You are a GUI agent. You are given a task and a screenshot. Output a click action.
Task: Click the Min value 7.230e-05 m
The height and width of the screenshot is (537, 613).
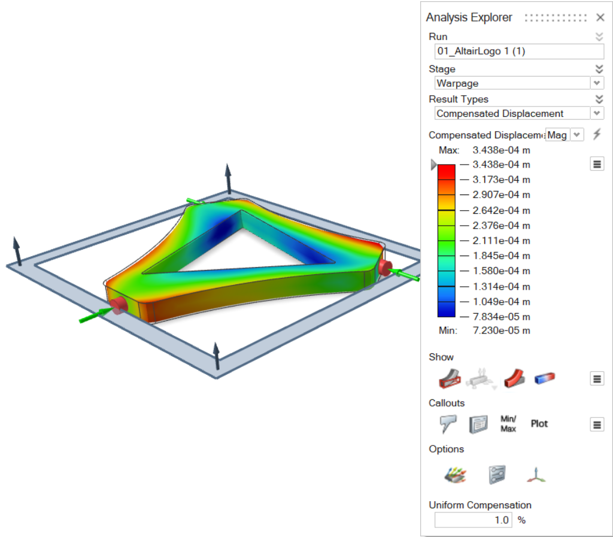[501, 330]
